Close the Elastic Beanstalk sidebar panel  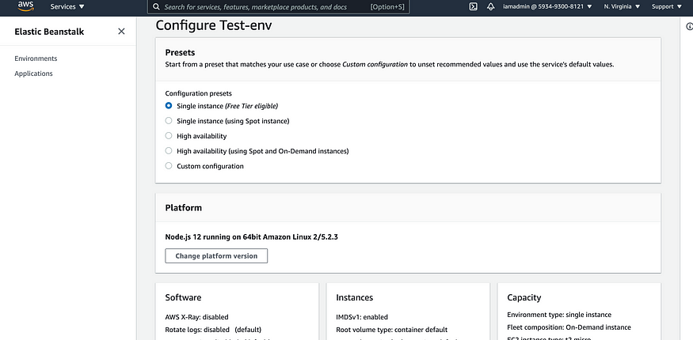point(121,32)
